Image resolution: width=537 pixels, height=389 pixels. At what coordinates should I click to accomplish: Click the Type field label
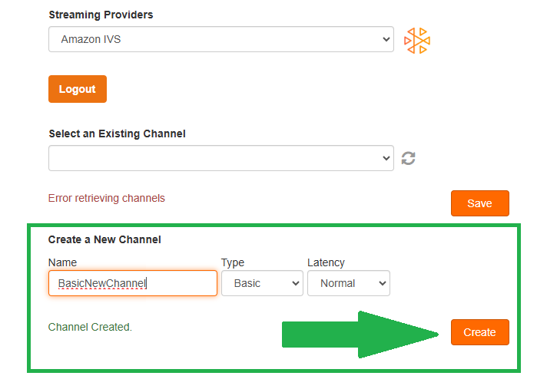tap(233, 262)
